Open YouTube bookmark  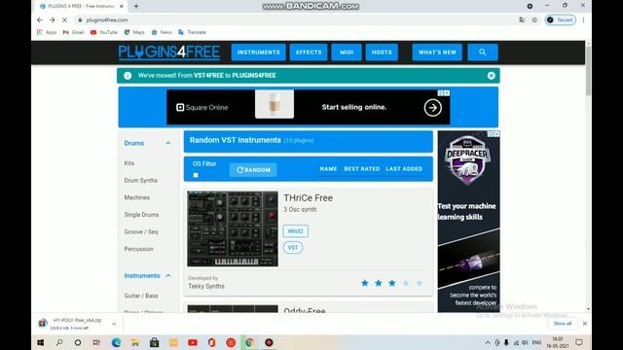[x=104, y=32]
